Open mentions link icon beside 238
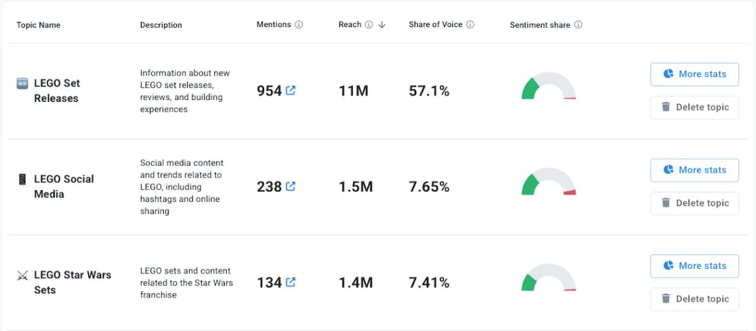 click(x=290, y=186)
